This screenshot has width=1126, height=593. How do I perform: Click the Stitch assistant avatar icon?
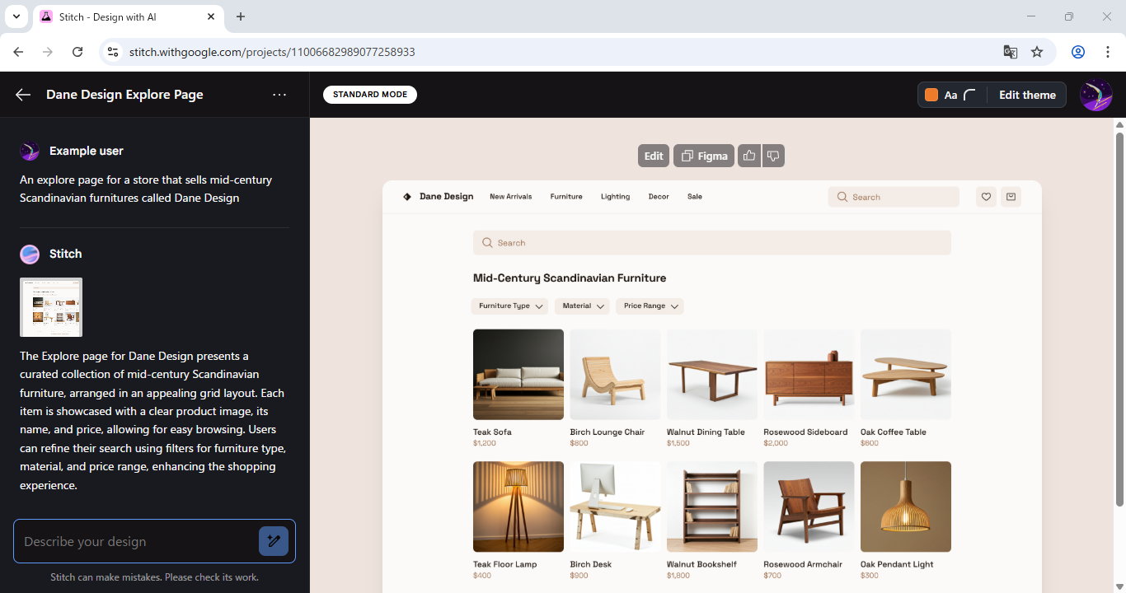[x=30, y=254]
